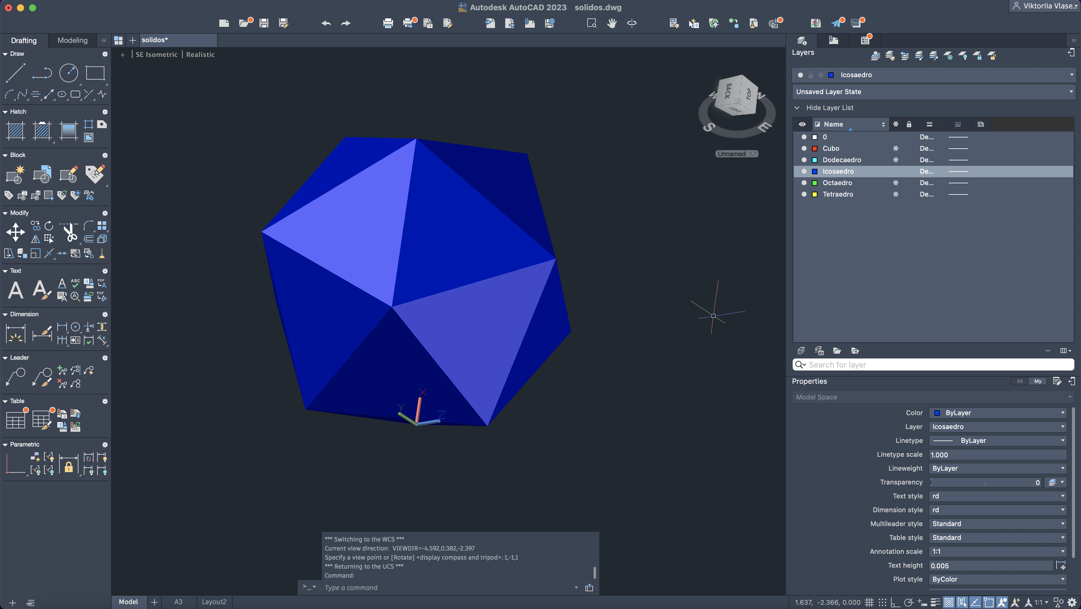The width and height of the screenshot is (1081, 609).
Task: Toggle grid display in status bar
Action: (x=869, y=602)
